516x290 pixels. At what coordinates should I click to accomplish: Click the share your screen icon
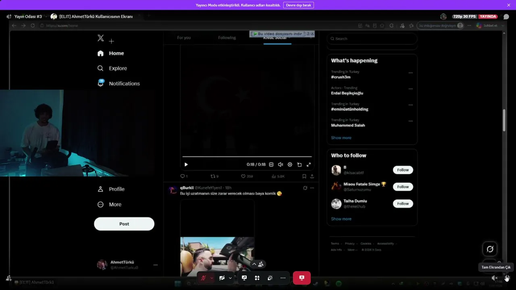click(244, 278)
